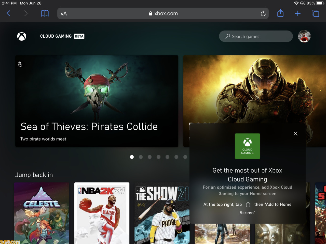Tap the battery indicator

pos(320,3)
